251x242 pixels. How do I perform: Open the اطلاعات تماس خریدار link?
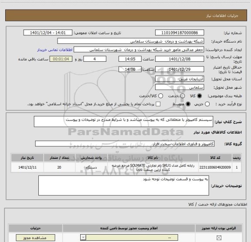(55, 50)
